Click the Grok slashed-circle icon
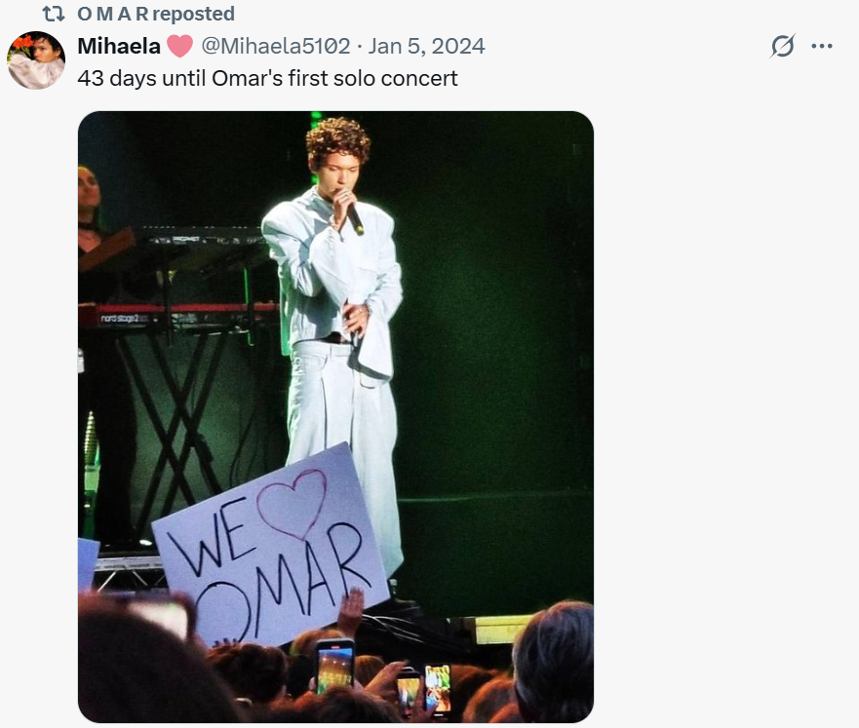 tap(782, 46)
